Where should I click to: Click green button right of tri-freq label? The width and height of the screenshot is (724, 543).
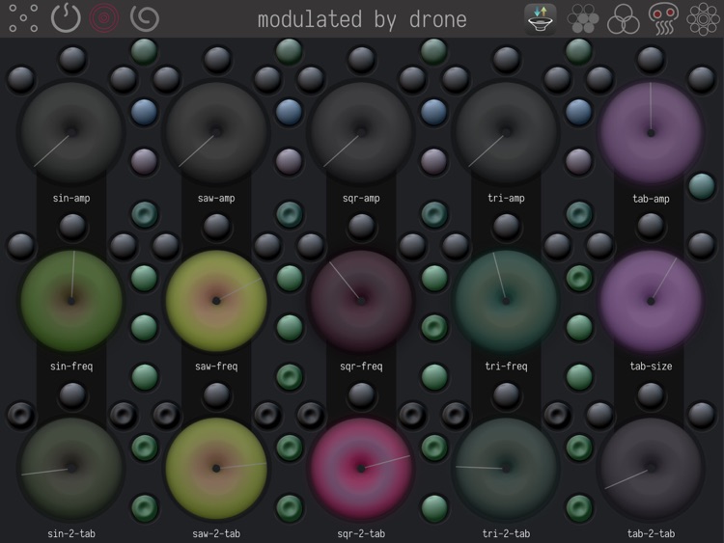tap(579, 377)
